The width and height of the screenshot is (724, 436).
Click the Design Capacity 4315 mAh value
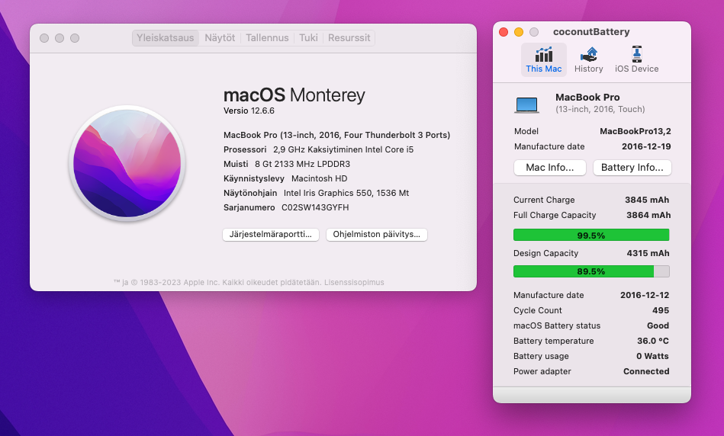pos(648,253)
